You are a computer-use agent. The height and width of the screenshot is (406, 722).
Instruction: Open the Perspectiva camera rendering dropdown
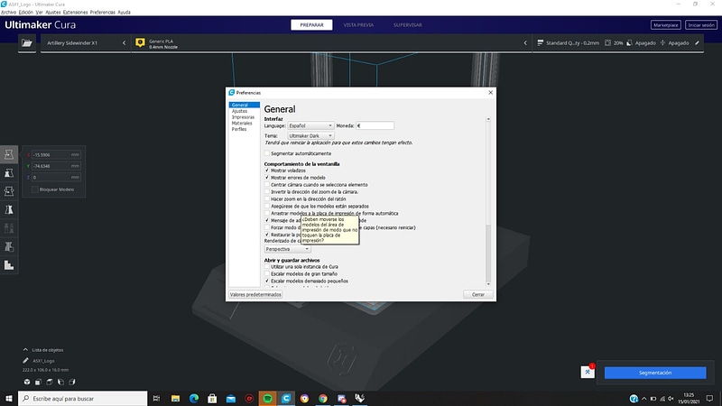point(287,249)
